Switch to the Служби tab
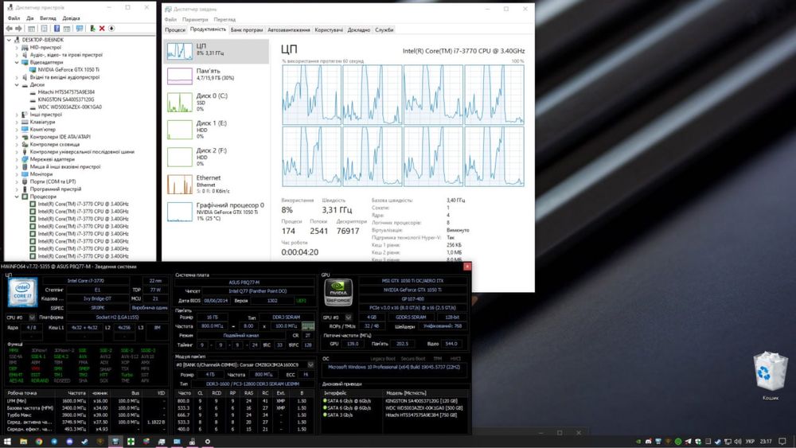This screenshot has height=448, width=796. coord(384,30)
